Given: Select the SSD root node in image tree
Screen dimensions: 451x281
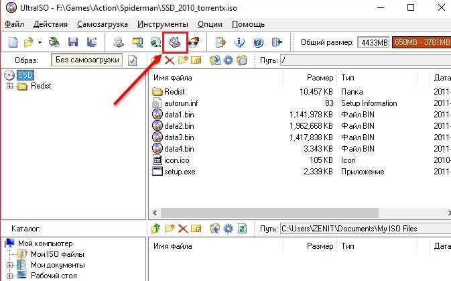Looking at the screenshot, I should (25, 75).
